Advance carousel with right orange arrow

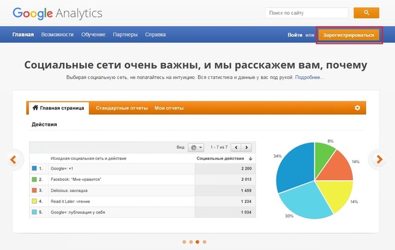379,159
